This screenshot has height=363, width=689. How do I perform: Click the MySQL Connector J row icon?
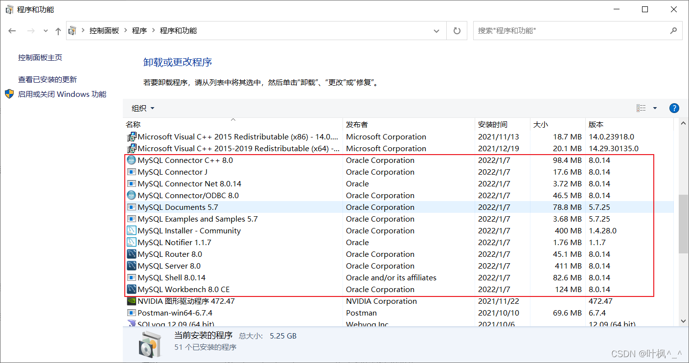(x=131, y=172)
